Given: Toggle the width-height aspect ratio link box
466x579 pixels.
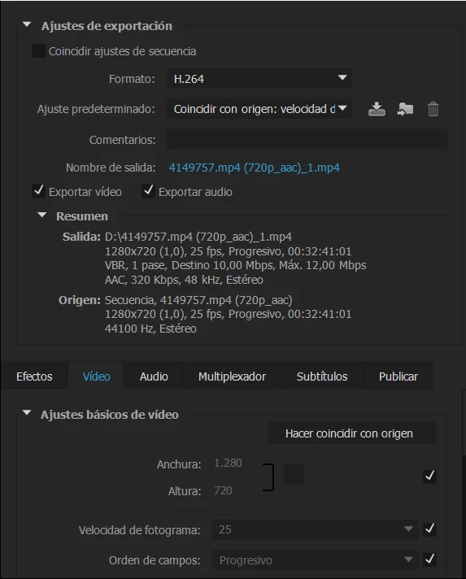Looking at the screenshot, I should click(x=294, y=475).
